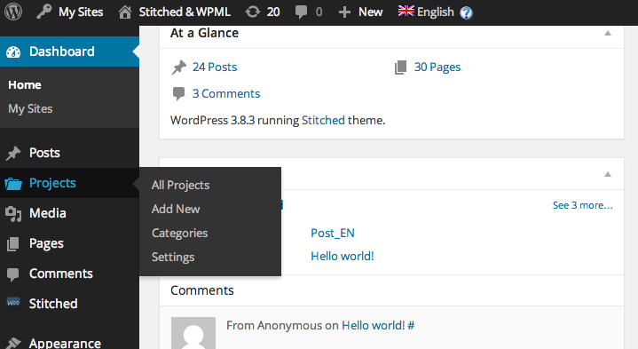Open My Sites menu in admin bar
The image size is (638, 349).
coord(81,12)
